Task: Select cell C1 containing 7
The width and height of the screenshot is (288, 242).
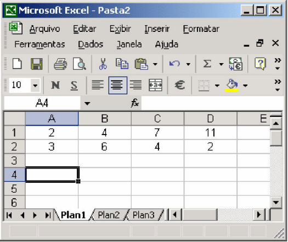Action: pos(157,132)
